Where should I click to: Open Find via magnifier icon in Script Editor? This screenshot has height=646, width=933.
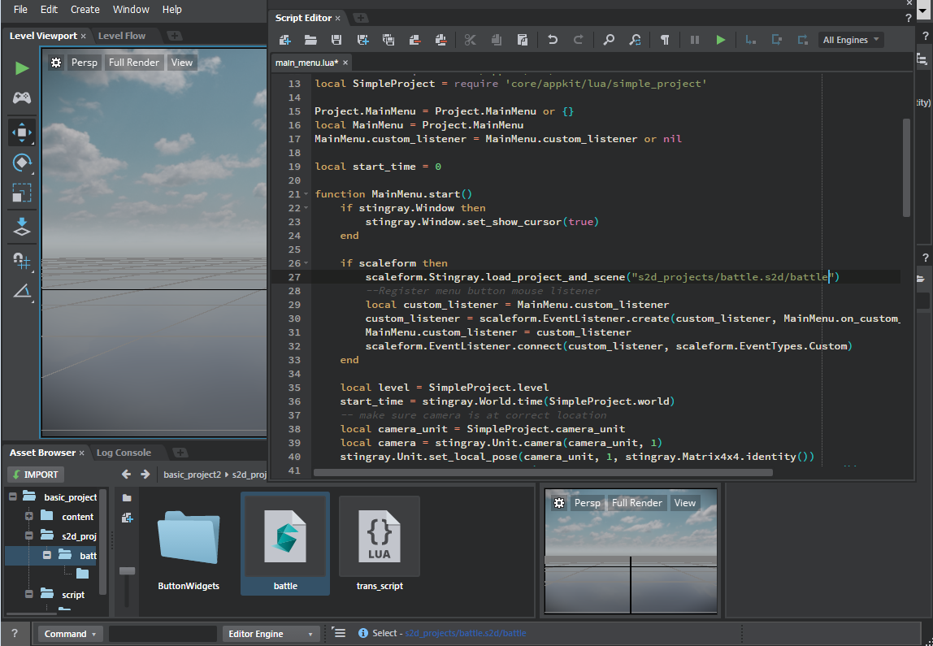click(x=609, y=40)
